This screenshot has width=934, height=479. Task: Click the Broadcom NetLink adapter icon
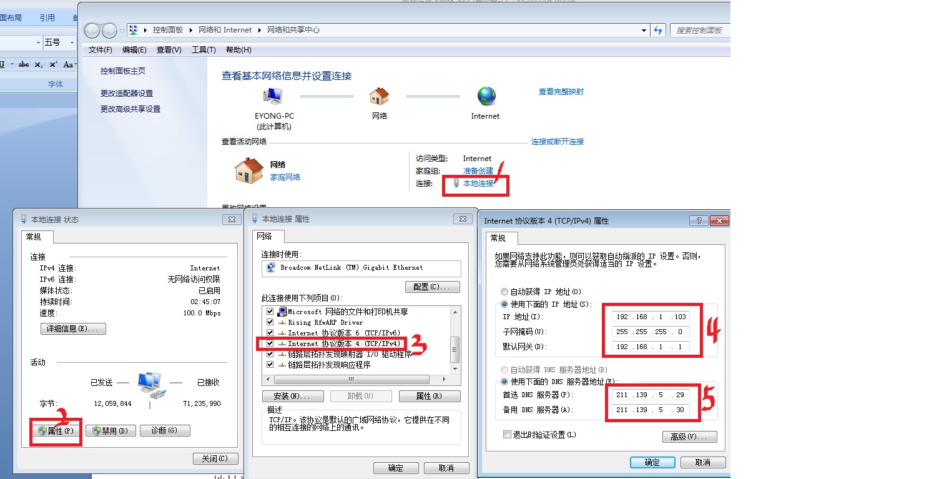coord(270,268)
